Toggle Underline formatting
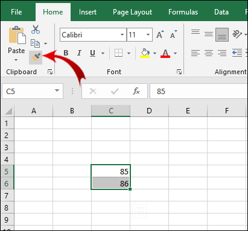 point(92,53)
